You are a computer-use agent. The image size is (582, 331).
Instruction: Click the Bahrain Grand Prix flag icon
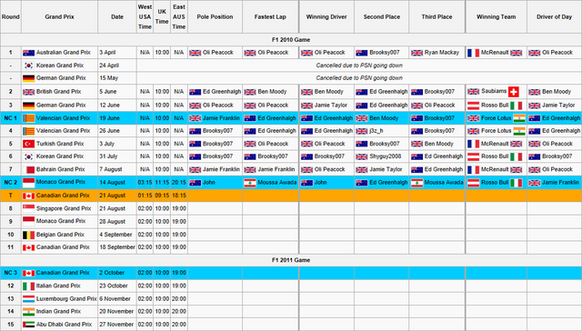tap(28, 169)
